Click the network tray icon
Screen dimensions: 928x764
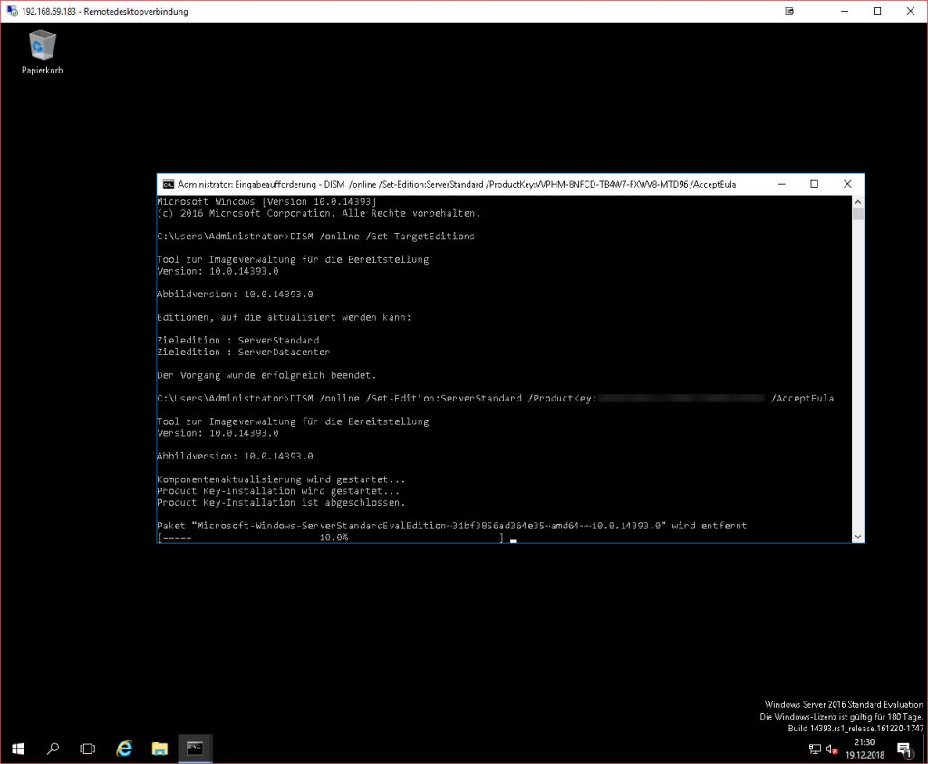click(815, 749)
